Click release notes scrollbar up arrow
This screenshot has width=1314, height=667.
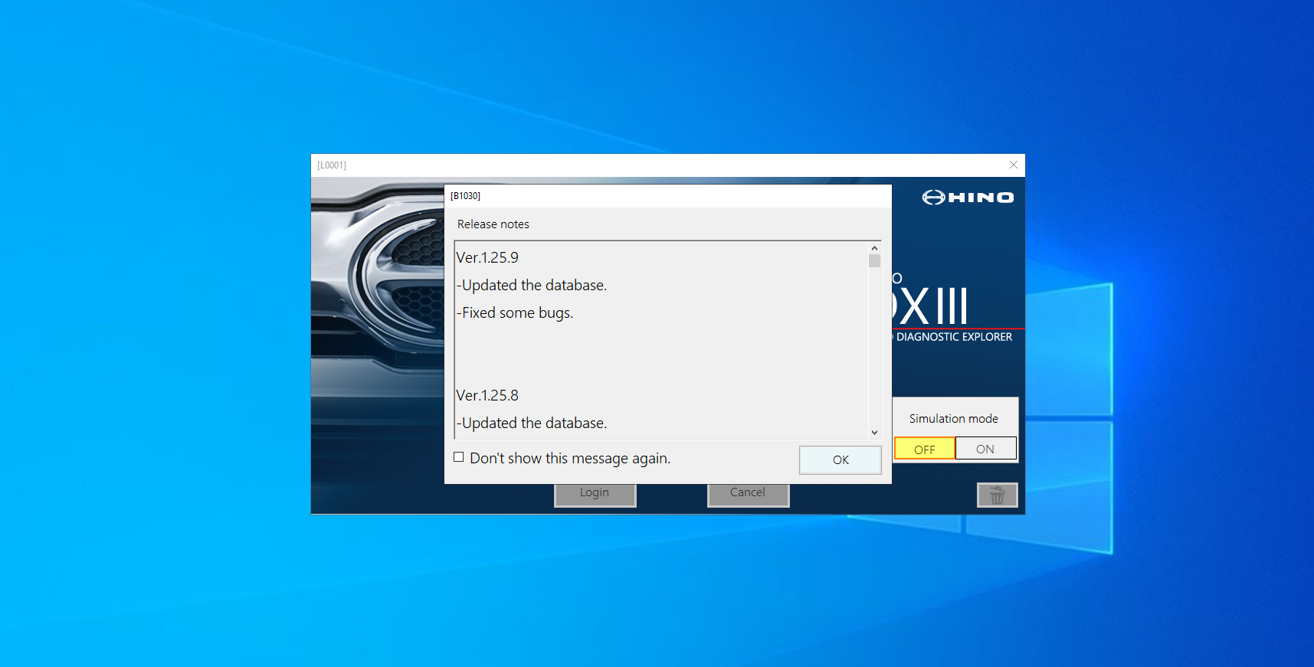(x=874, y=248)
